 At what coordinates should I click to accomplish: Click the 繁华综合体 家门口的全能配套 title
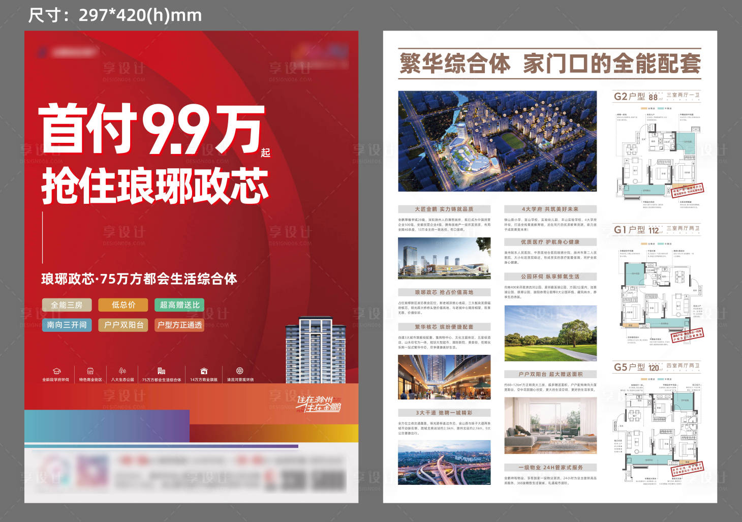coord(550,64)
